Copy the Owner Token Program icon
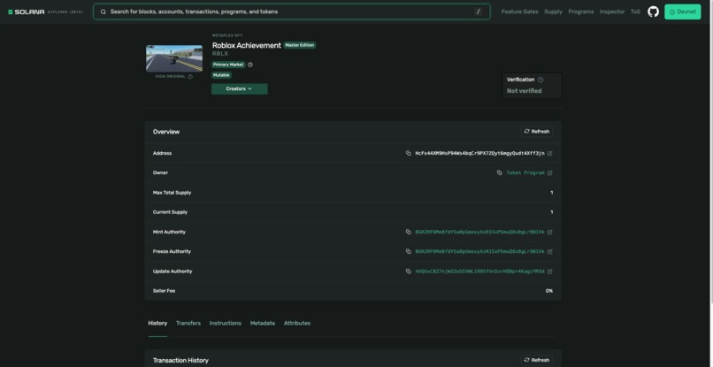 (499, 172)
